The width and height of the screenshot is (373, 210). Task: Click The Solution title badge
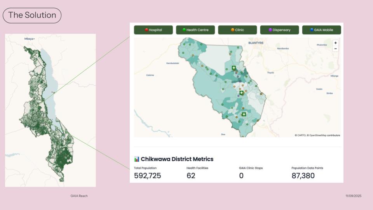pos(32,16)
